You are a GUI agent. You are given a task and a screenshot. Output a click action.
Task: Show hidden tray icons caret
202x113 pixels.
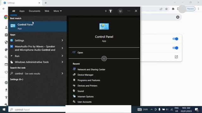pyautogui.click(x=151, y=110)
